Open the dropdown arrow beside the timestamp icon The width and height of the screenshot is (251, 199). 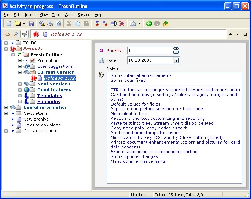pos(139,24)
